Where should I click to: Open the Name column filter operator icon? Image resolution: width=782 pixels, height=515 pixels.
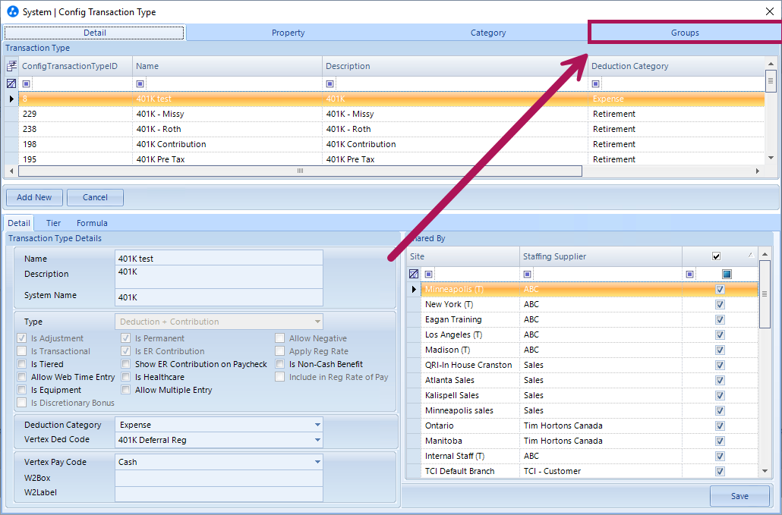pos(140,83)
